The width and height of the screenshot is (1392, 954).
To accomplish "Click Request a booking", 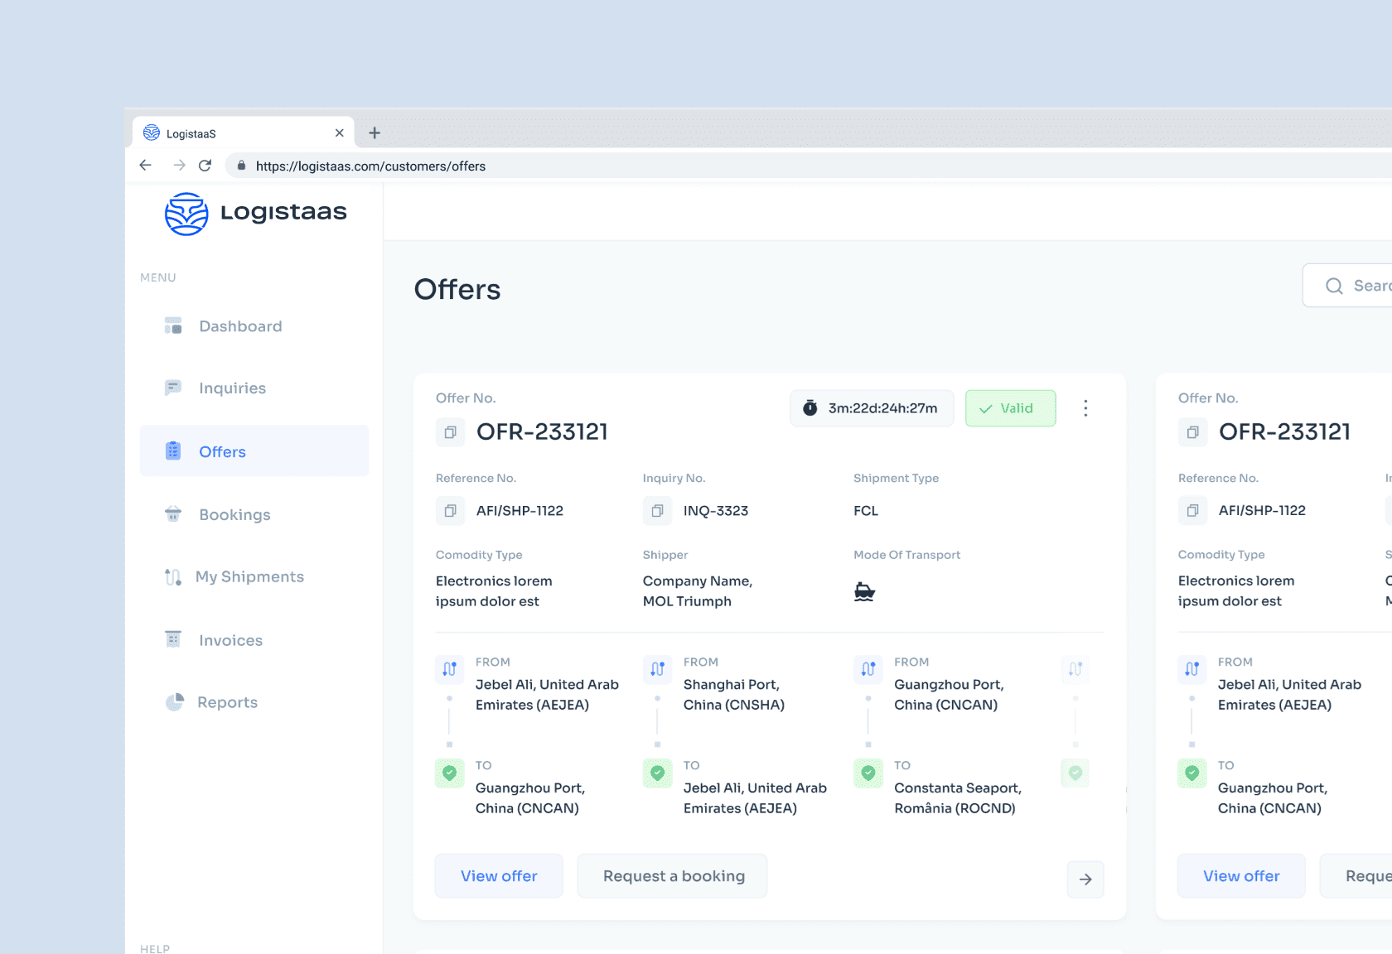I will pos(672,875).
